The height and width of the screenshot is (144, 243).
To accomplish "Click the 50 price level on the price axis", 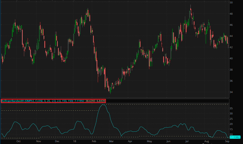I will (x=231, y=2).
